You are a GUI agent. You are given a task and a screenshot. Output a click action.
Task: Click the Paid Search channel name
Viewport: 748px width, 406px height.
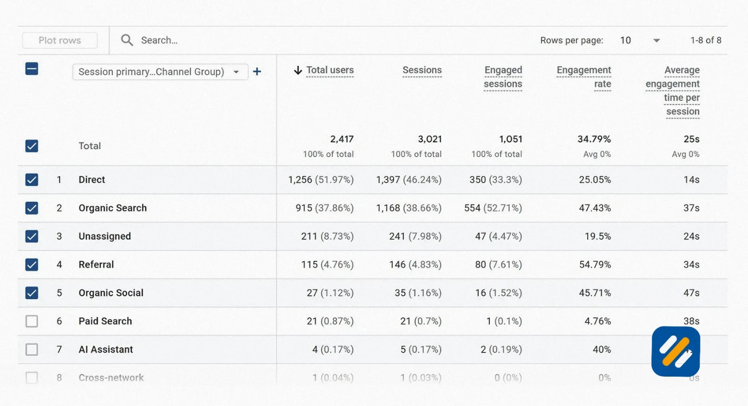[105, 321]
